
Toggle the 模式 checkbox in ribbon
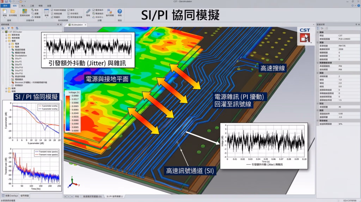pyautogui.click(x=69, y=10)
